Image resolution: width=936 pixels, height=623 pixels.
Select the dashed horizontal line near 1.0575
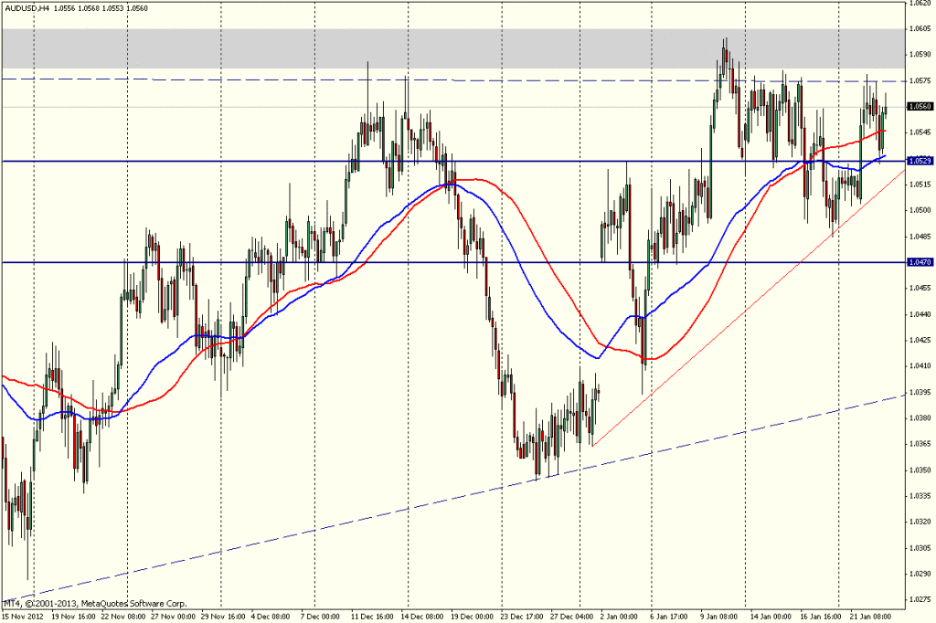[x=229, y=79]
